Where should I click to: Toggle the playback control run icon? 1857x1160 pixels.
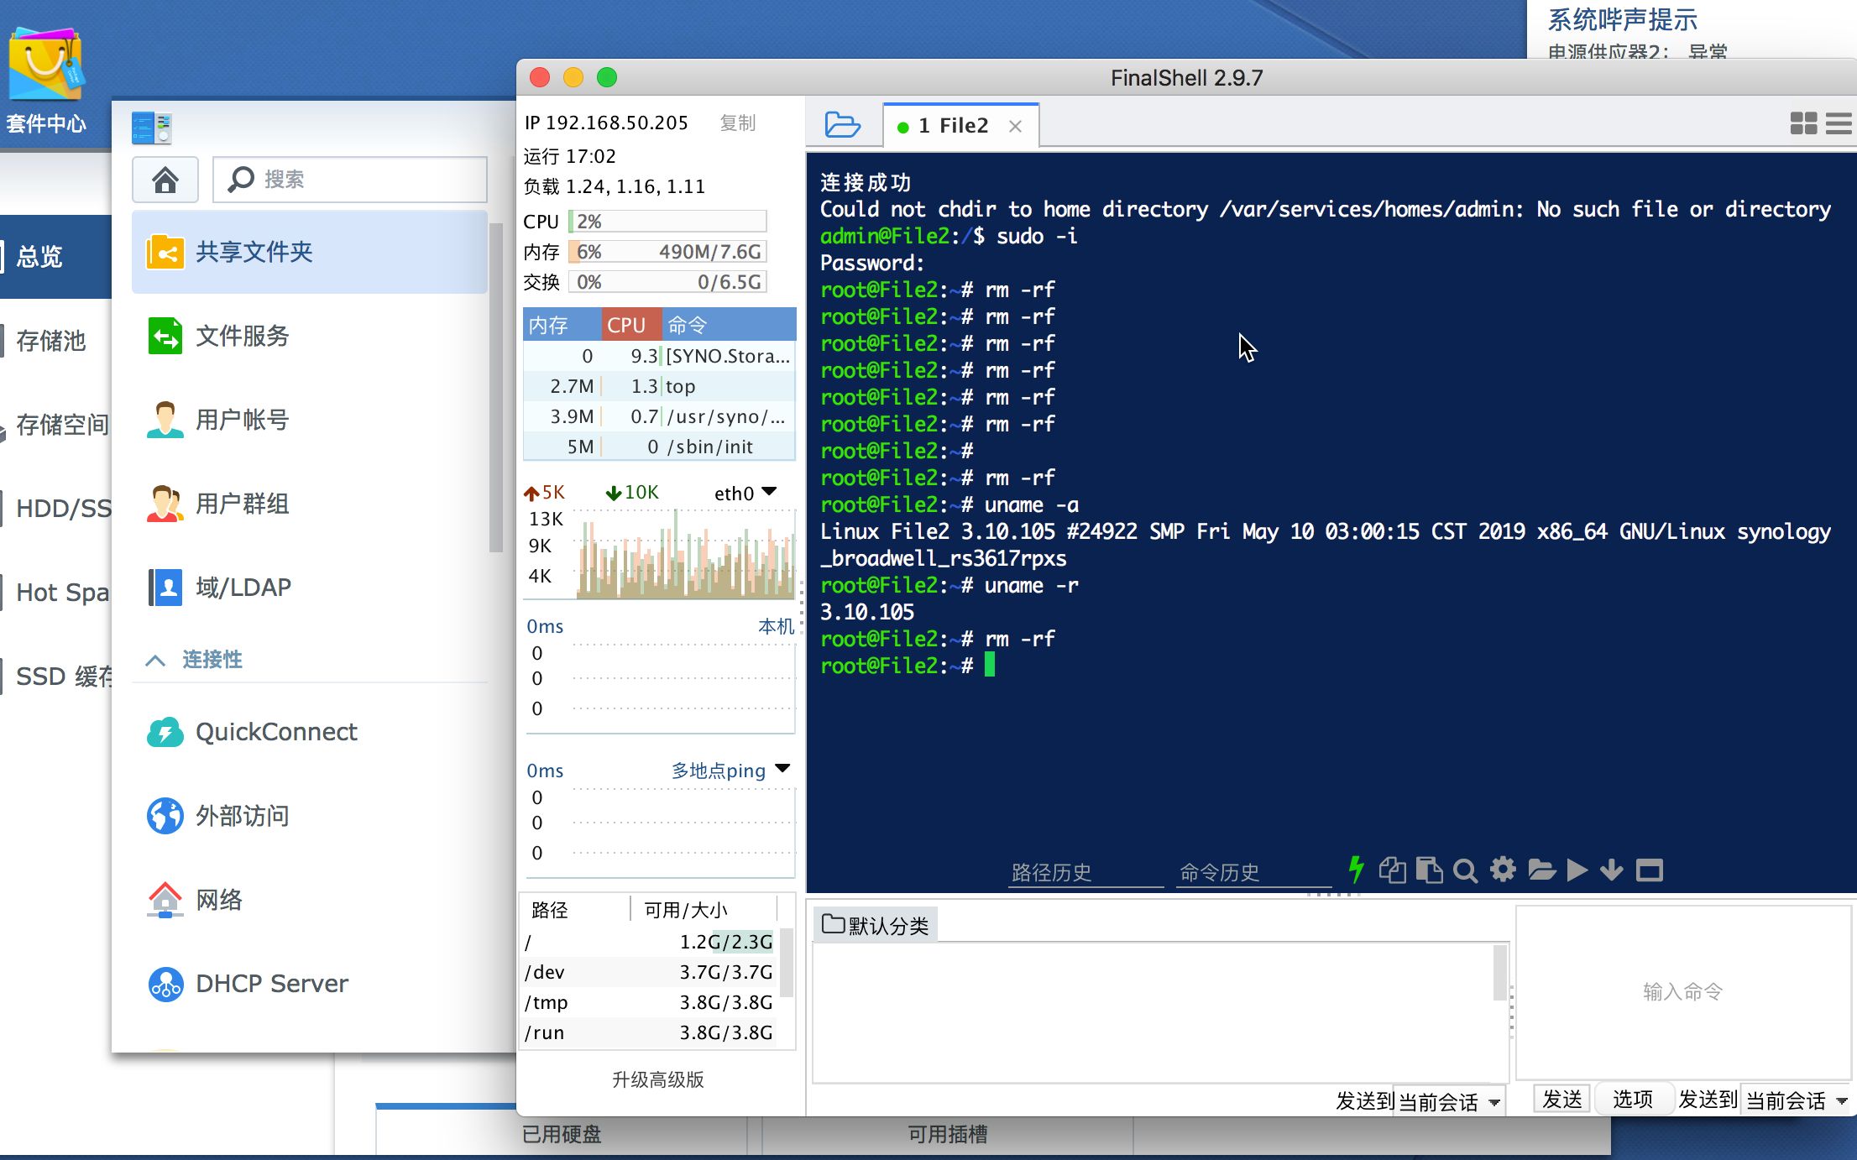[x=1577, y=871]
